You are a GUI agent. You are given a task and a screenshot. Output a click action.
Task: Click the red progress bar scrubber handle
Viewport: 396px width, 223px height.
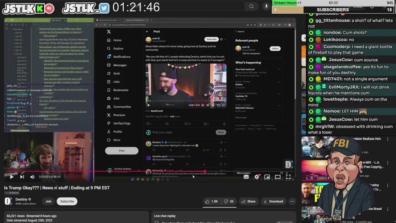tap(204, 171)
